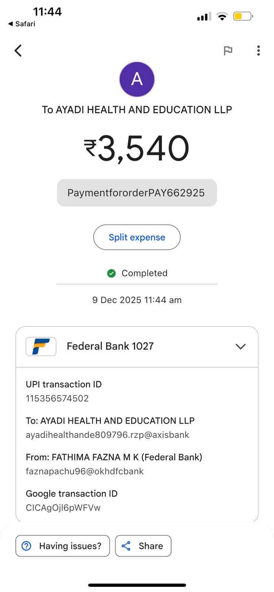
Task: Tap the flag report icon
Action: coord(228,51)
